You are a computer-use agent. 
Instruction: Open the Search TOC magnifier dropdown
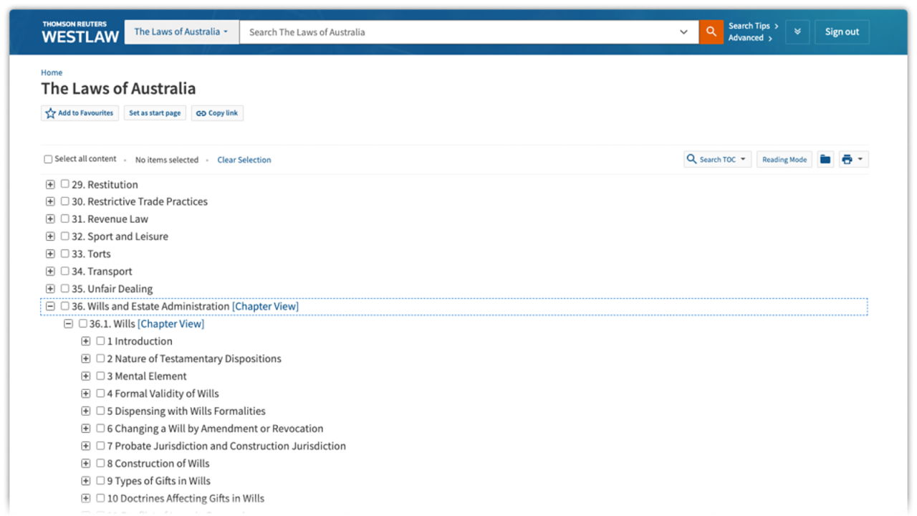point(717,159)
